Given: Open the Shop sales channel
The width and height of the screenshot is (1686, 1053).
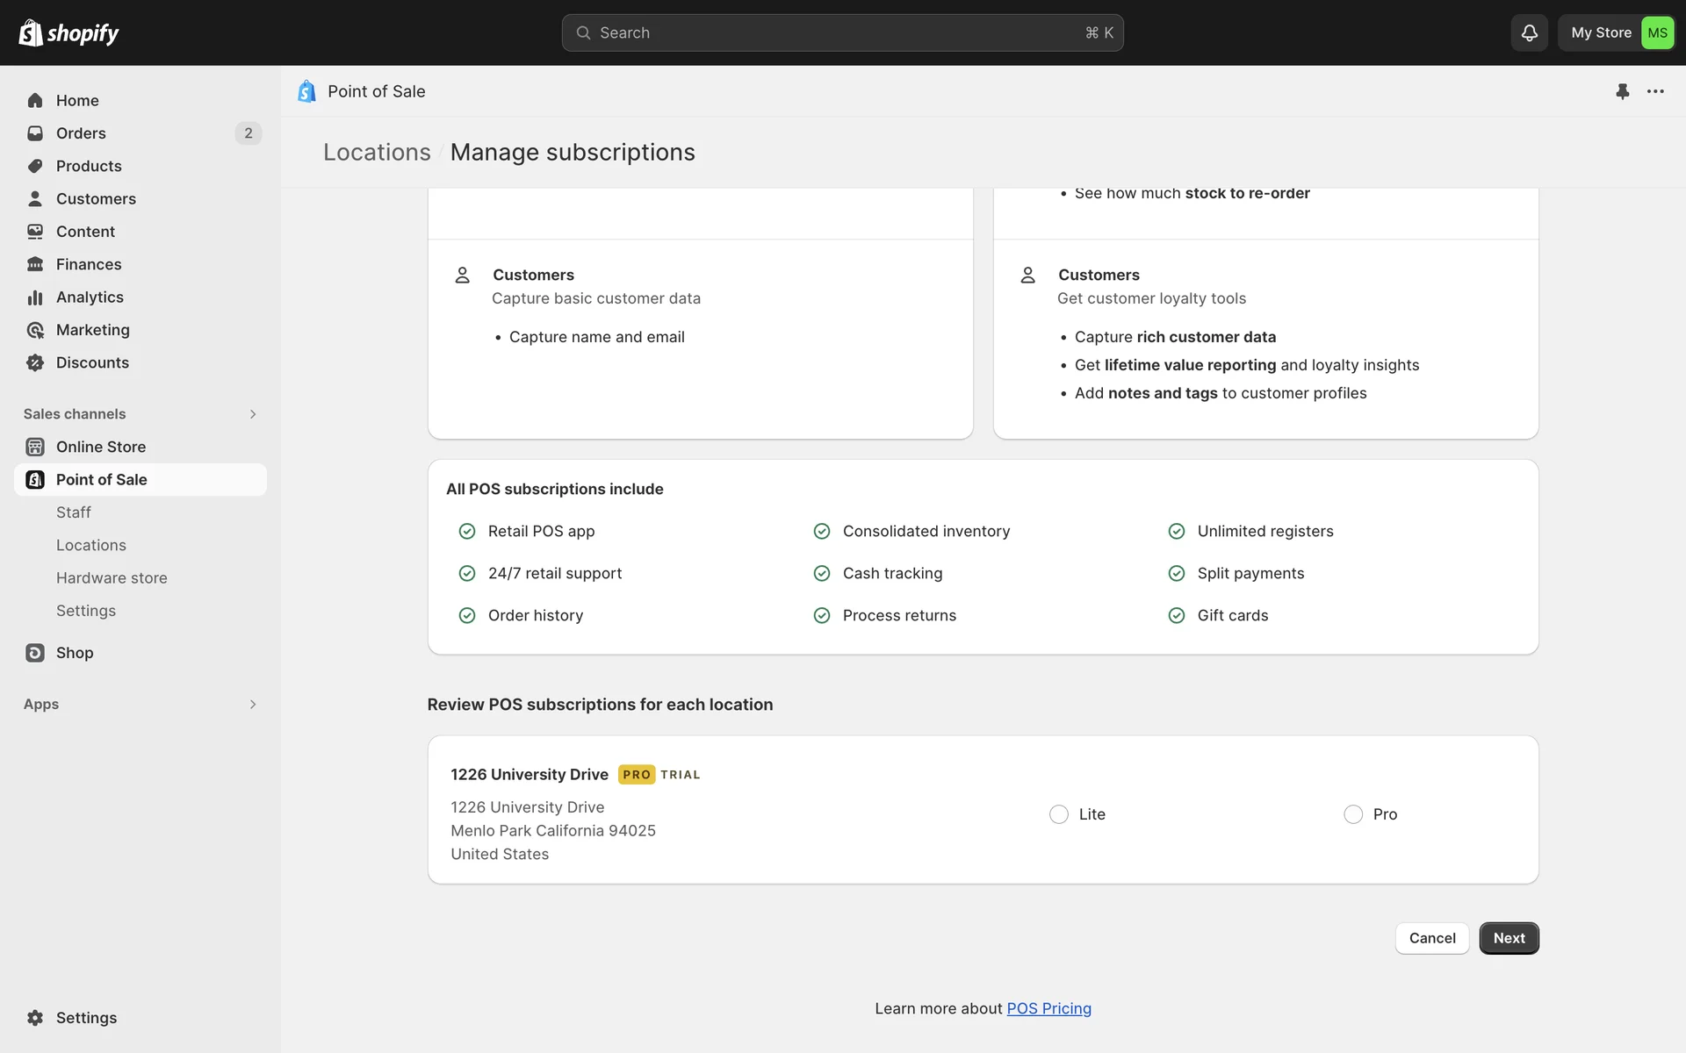Looking at the screenshot, I should pos(75,653).
